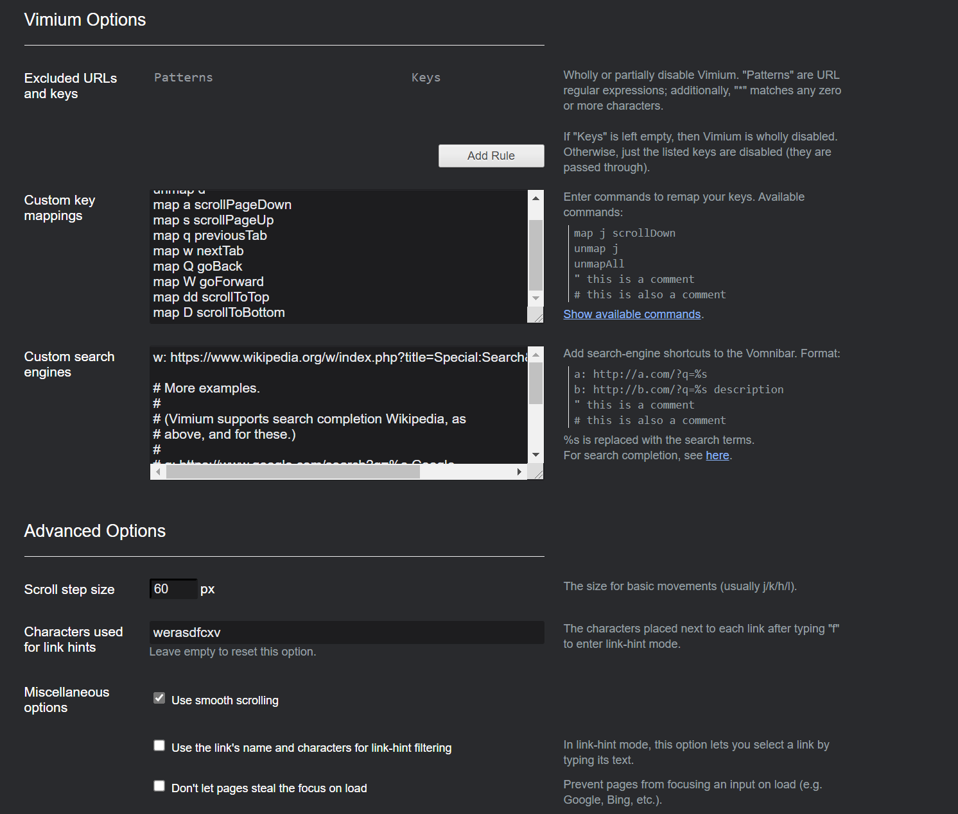
Task: Focus the Scroll step size field
Action: coord(173,589)
